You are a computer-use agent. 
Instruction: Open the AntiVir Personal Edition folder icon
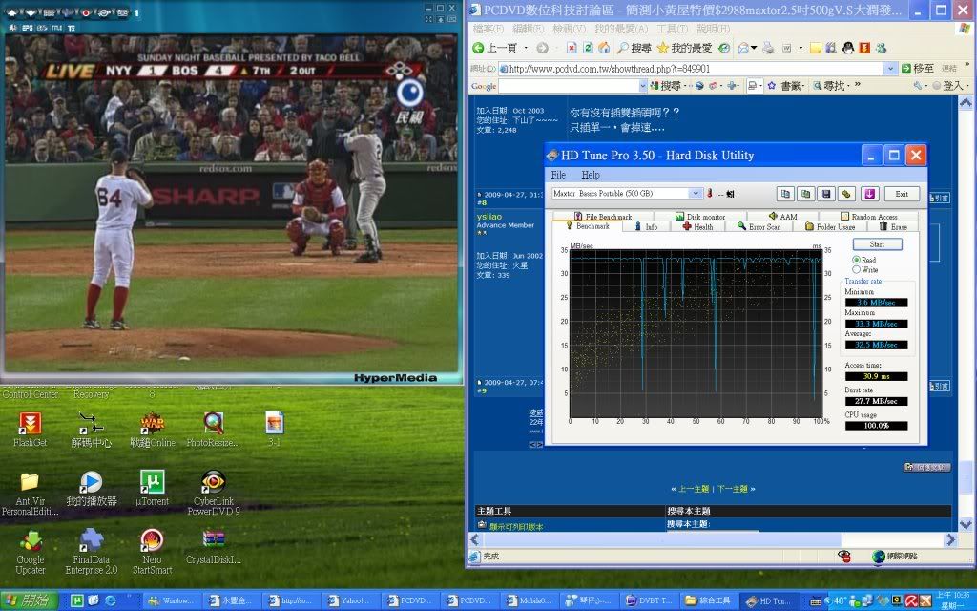click(x=30, y=494)
